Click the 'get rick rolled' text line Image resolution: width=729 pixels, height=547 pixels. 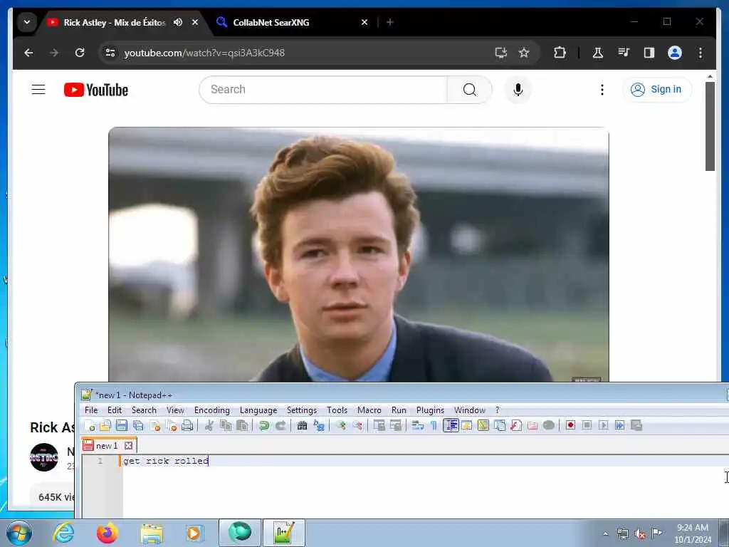pos(166,461)
